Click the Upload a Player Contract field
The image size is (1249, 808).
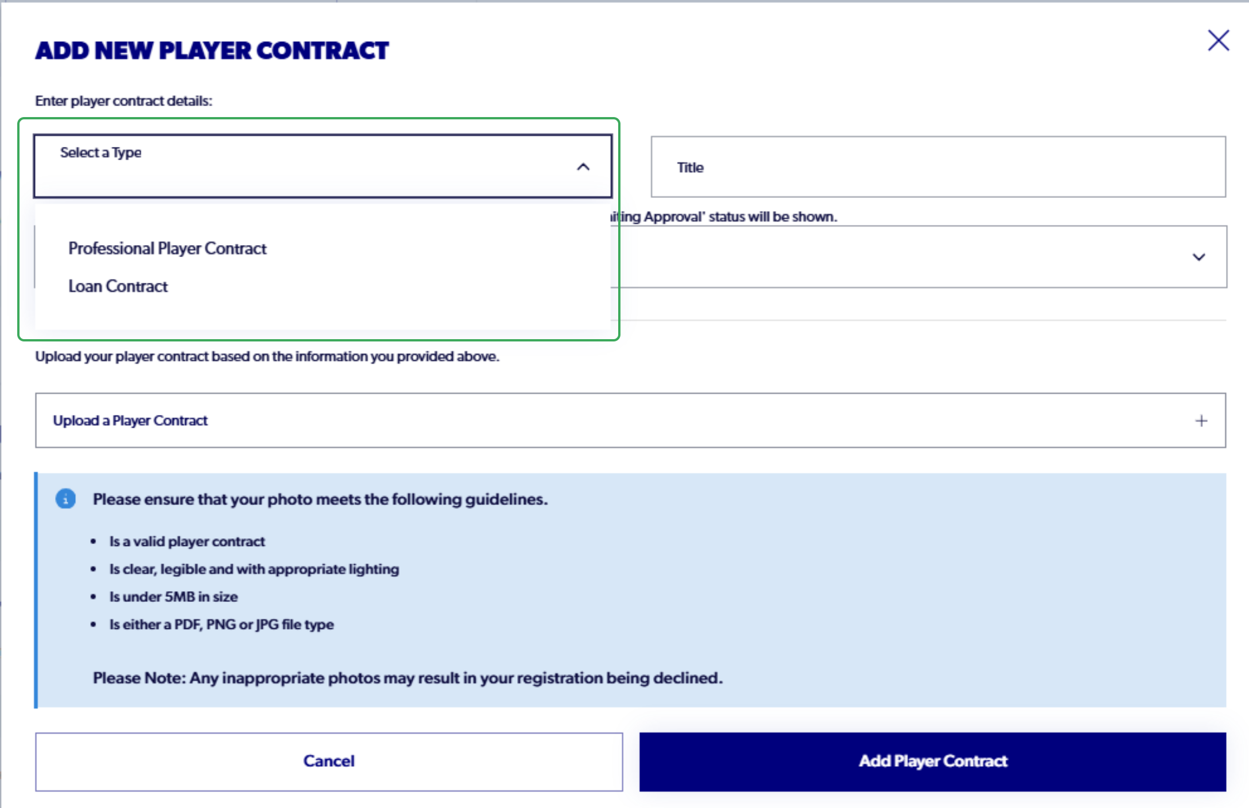click(x=630, y=421)
